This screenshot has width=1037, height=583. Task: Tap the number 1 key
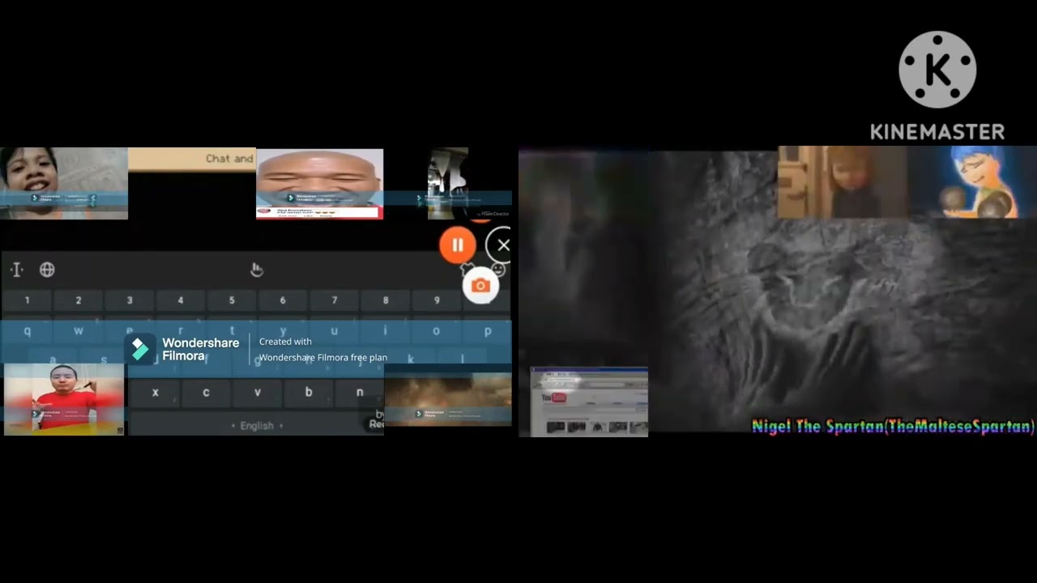coord(27,300)
